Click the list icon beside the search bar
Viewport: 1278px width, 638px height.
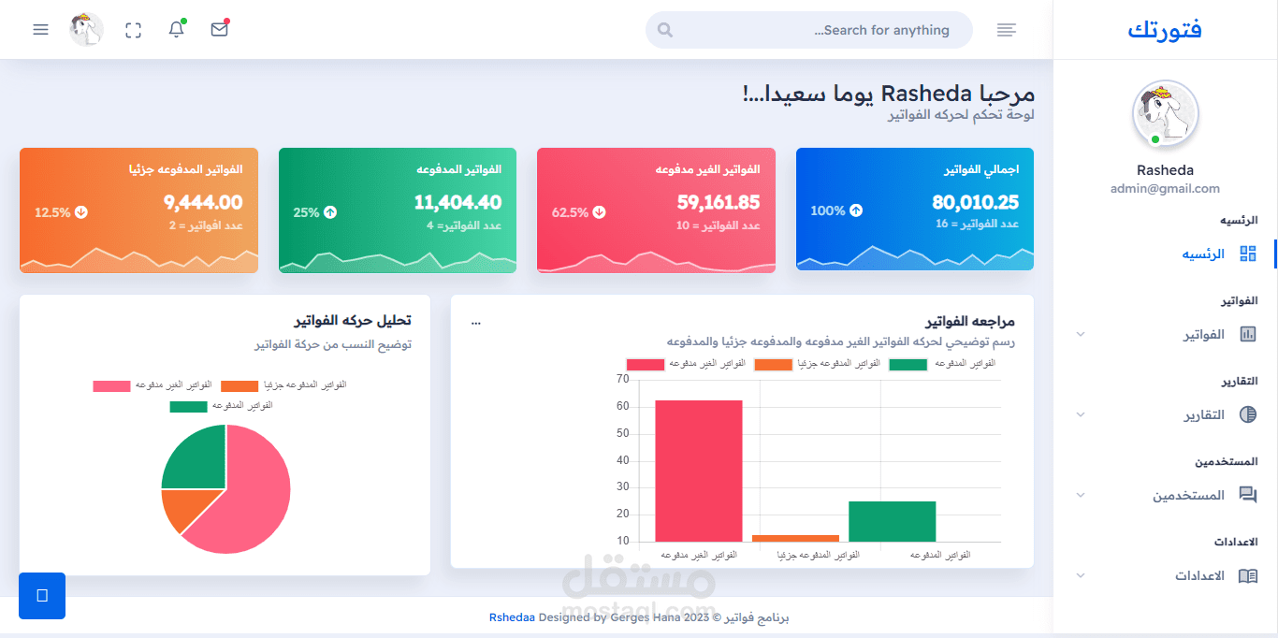click(1006, 29)
